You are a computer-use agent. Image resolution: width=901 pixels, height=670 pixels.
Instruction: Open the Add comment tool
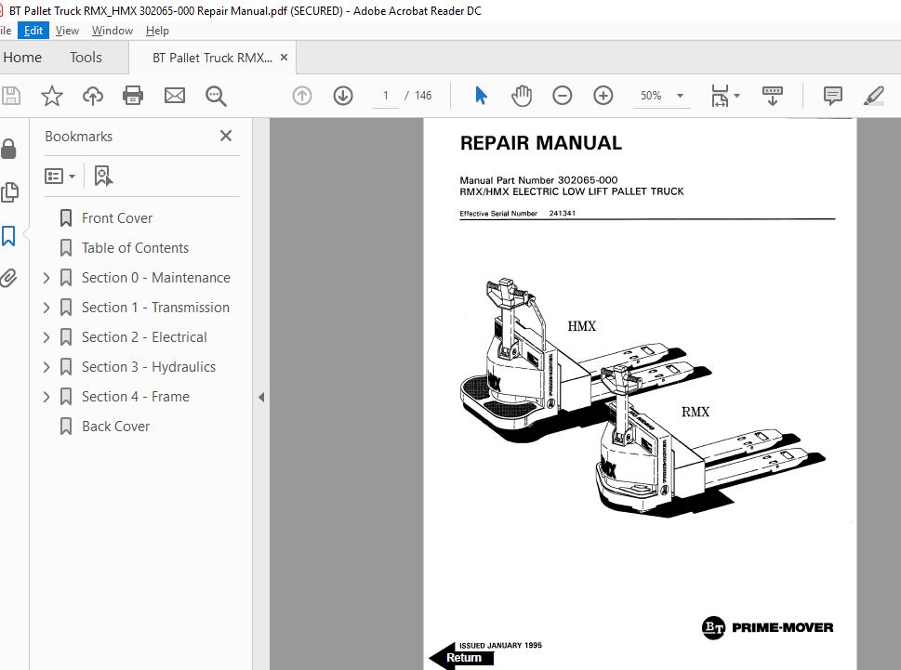[x=832, y=96]
